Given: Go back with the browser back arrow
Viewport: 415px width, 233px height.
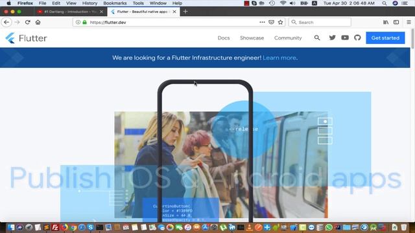Looking at the screenshot, I should (6, 22).
